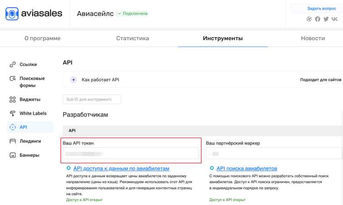Screen dimensions: 343x205
Task: Click the Баннеры image icon
Action: point(13,155)
